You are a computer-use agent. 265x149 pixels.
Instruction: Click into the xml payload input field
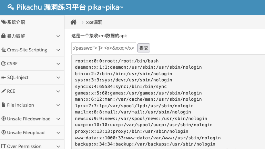(x=104, y=48)
